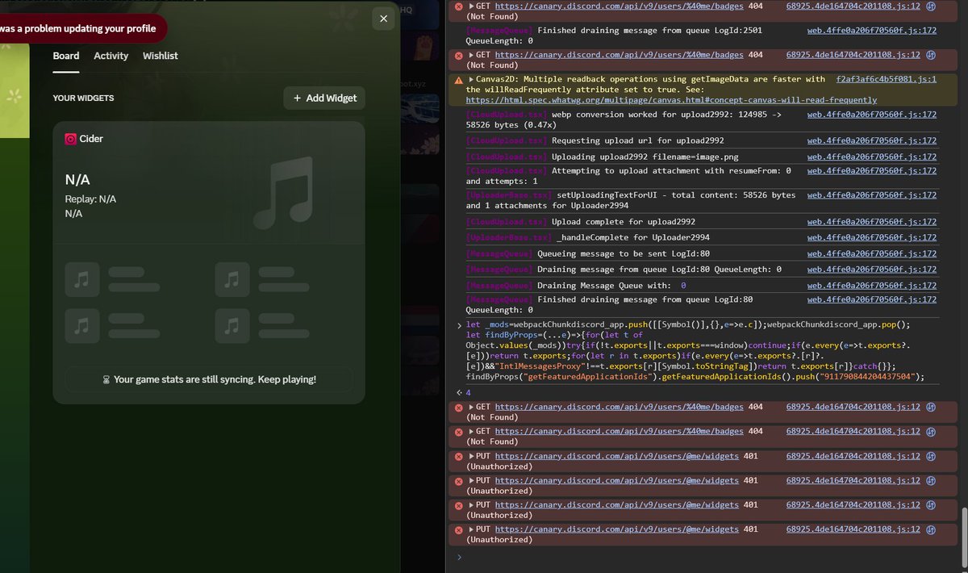Screen dimensions: 968x573
Task: Click the red Cider app icon
Action: pos(71,139)
